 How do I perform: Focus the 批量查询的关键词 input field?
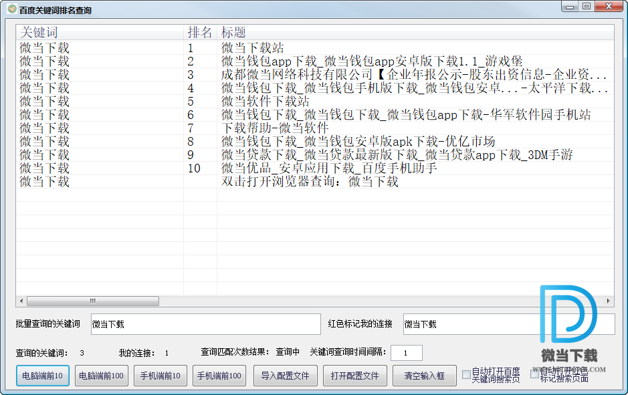pos(206,324)
